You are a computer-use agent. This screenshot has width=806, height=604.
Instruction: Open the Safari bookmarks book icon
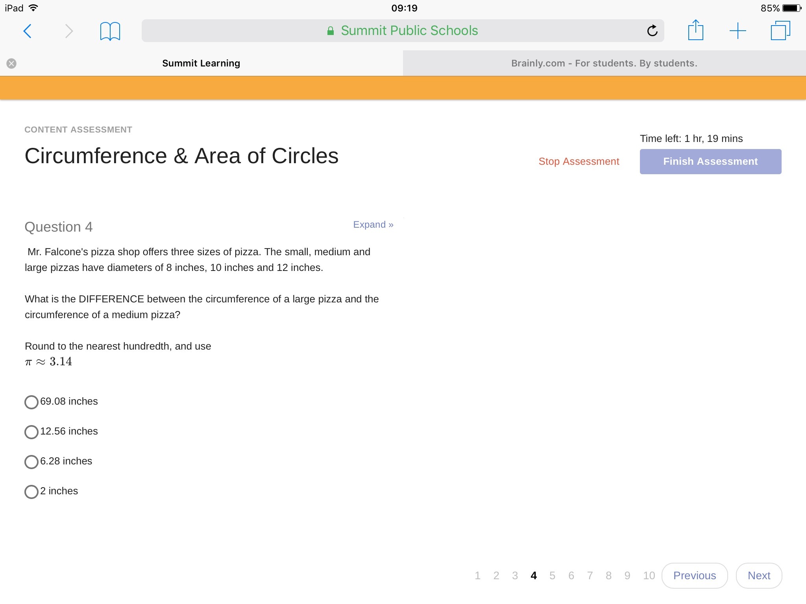click(x=110, y=31)
